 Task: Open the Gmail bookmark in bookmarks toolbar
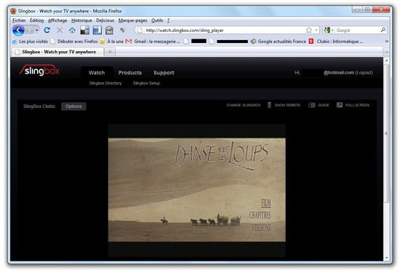coord(153,42)
